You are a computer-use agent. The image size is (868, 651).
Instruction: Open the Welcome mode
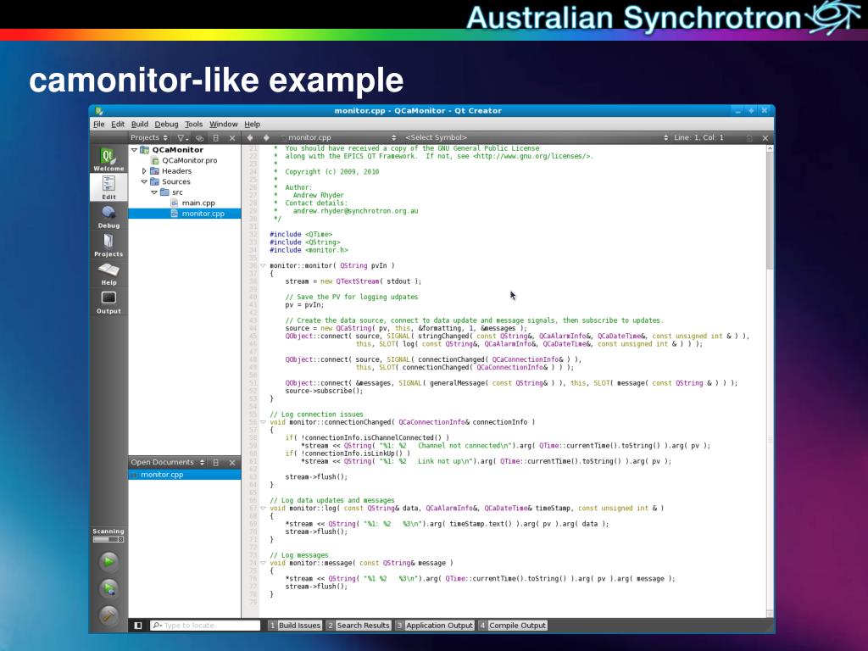(x=108, y=159)
